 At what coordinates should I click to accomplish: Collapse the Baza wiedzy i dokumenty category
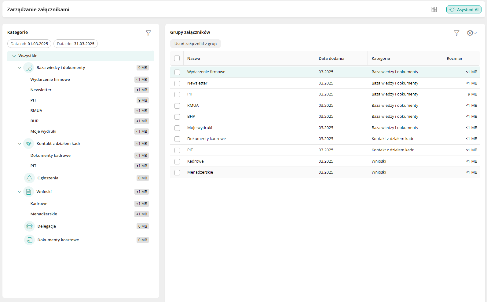tap(20, 68)
